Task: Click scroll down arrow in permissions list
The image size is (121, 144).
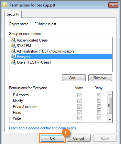Action: [110, 120]
